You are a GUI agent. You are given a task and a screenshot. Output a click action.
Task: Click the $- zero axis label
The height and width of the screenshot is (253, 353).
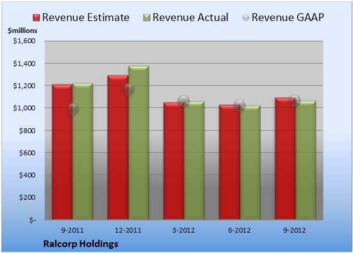(x=32, y=220)
